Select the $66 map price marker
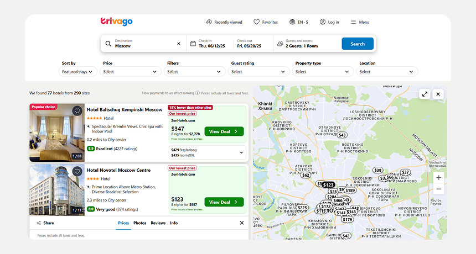Image resolution: width=476 pixels, height=254 pixels. (390, 177)
